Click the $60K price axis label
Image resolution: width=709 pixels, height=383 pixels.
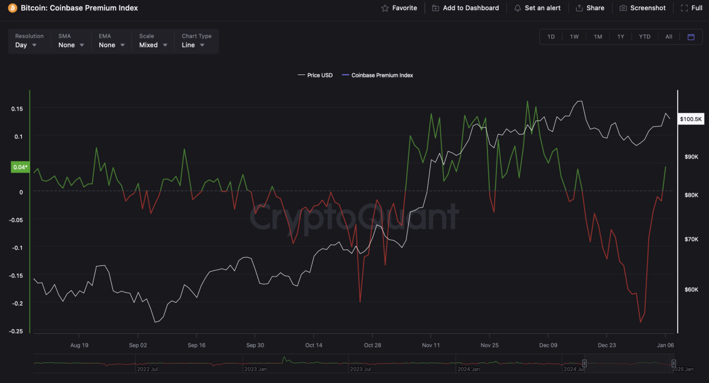coord(692,290)
